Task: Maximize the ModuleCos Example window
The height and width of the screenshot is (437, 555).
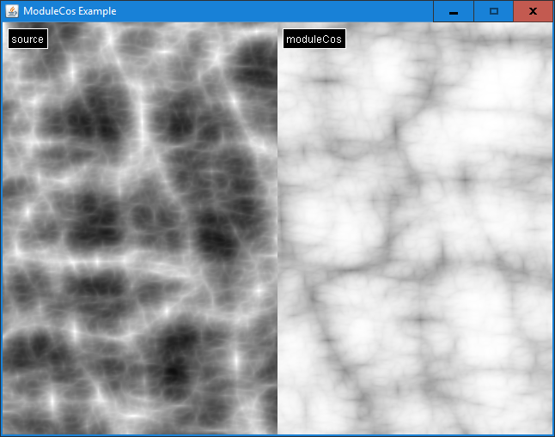Action: (x=493, y=11)
